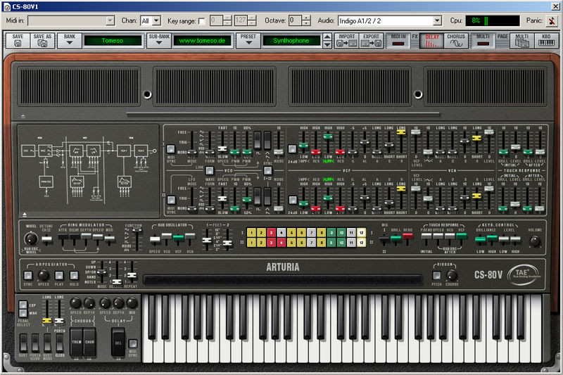Click the SAVE AS icon
This screenshot has width=563, height=375.
(x=42, y=41)
